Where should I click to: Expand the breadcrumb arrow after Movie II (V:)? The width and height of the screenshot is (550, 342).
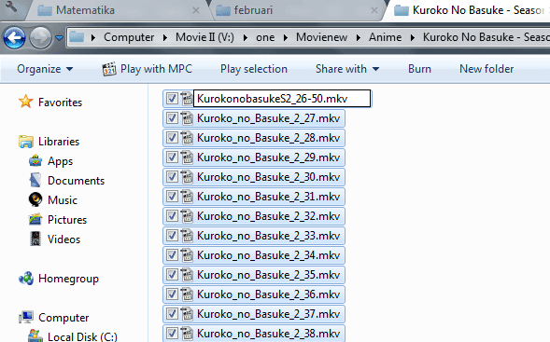tap(246, 37)
